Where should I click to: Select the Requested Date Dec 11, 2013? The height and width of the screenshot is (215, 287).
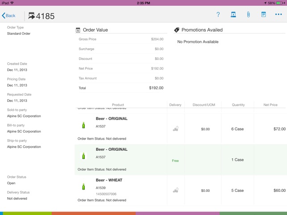(17, 101)
